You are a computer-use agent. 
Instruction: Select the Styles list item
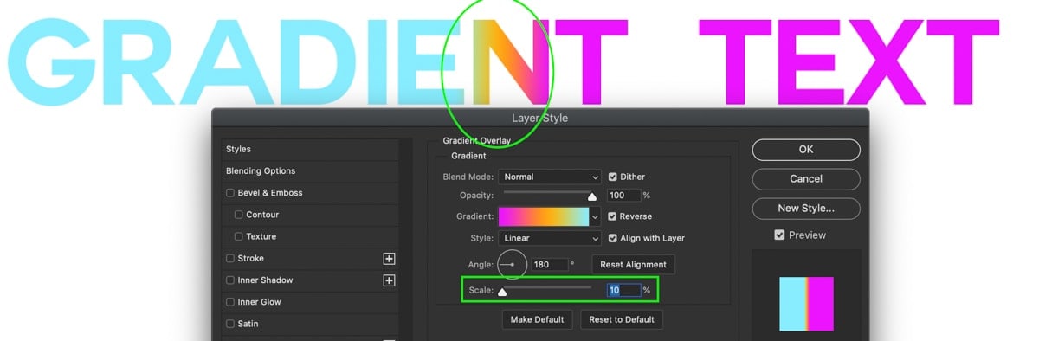[238, 149]
